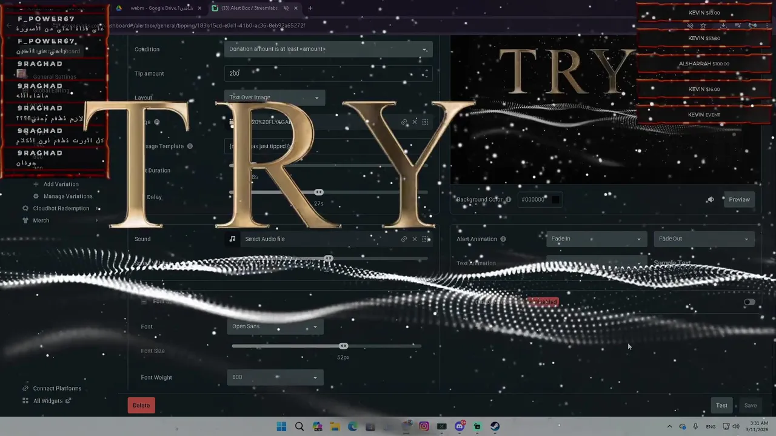Close the Alert Box Streamlabs tab

(x=296, y=8)
